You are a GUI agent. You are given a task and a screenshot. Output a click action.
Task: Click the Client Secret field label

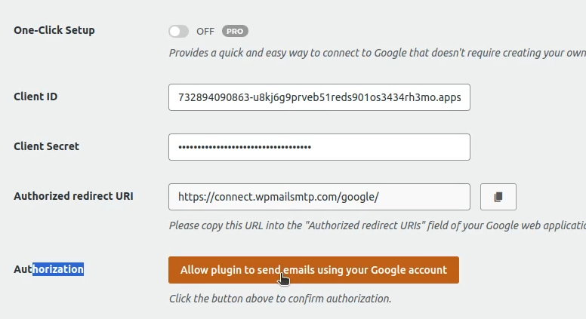coord(46,146)
